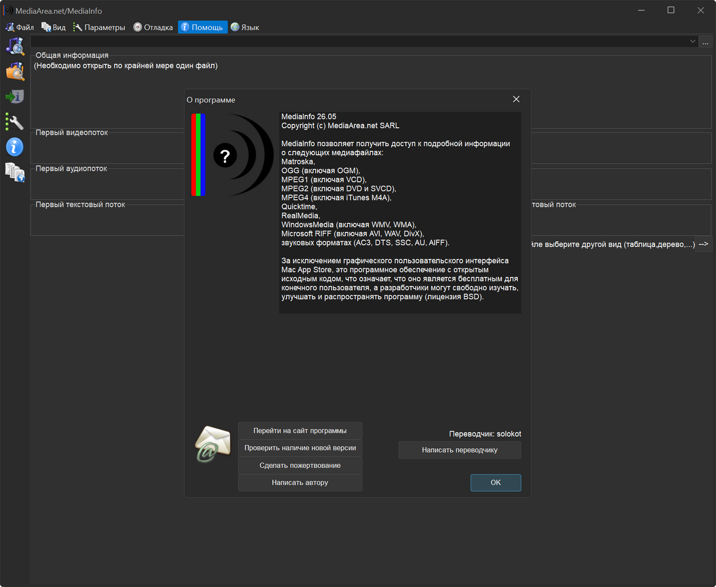
Task: Open the Параметры menu
Action: [x=99, y=27]
